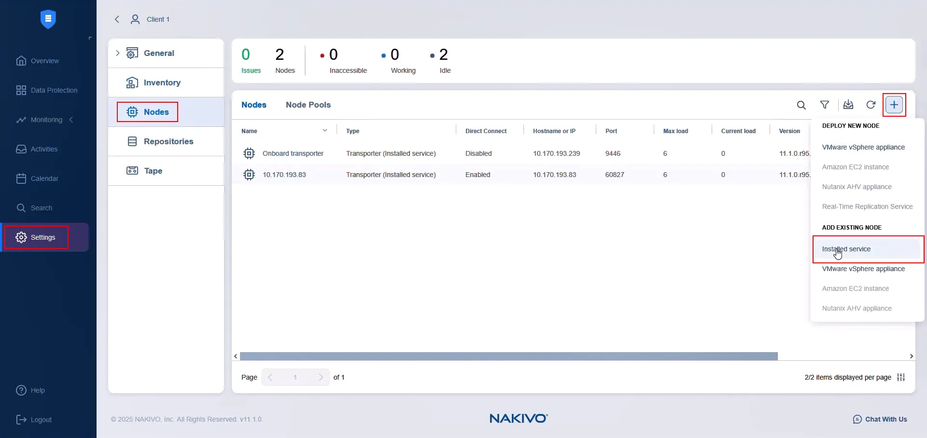Go back using the arrow beside Client 1
927x438 pixels.
117,19
